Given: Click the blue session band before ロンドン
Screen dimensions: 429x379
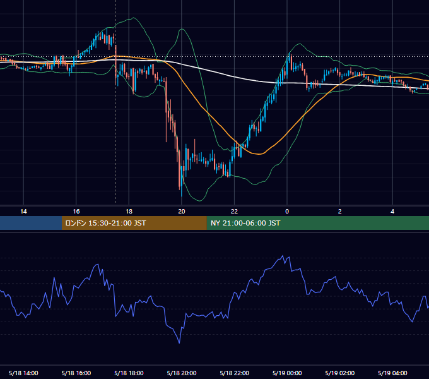Looking at the screenshot, I should (31, 223).
